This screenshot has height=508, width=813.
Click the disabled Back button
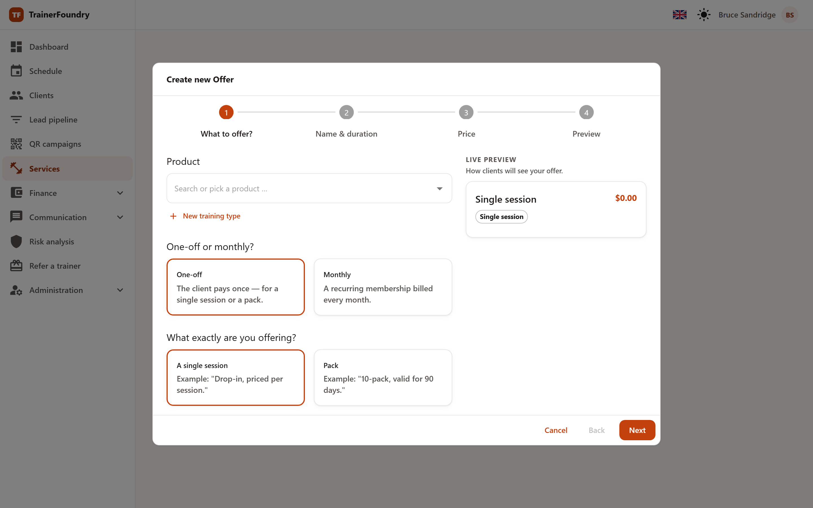tap(596, 430)
